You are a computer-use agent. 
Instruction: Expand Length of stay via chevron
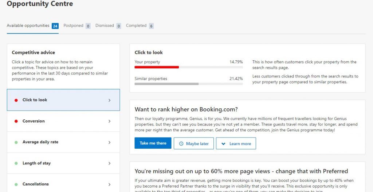pyautogui.click(x=109, y=163)
